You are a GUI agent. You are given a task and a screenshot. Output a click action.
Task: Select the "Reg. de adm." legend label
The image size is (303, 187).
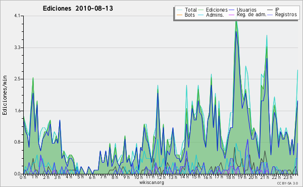251,15
